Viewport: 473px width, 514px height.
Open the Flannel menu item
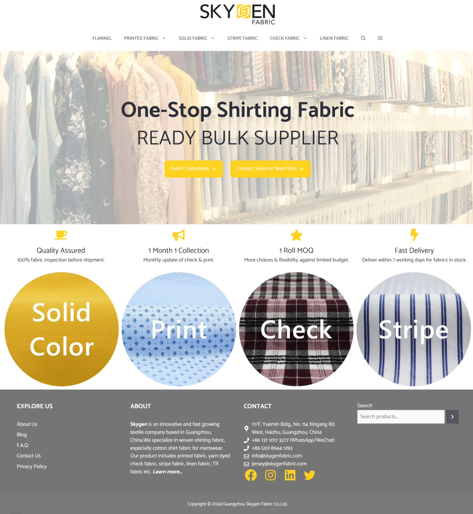(102, 38)
